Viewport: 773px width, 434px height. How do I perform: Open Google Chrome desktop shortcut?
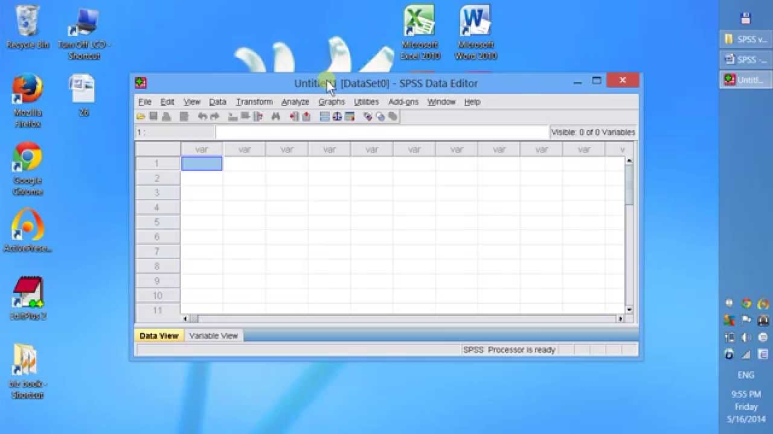(x=28, y=169)
